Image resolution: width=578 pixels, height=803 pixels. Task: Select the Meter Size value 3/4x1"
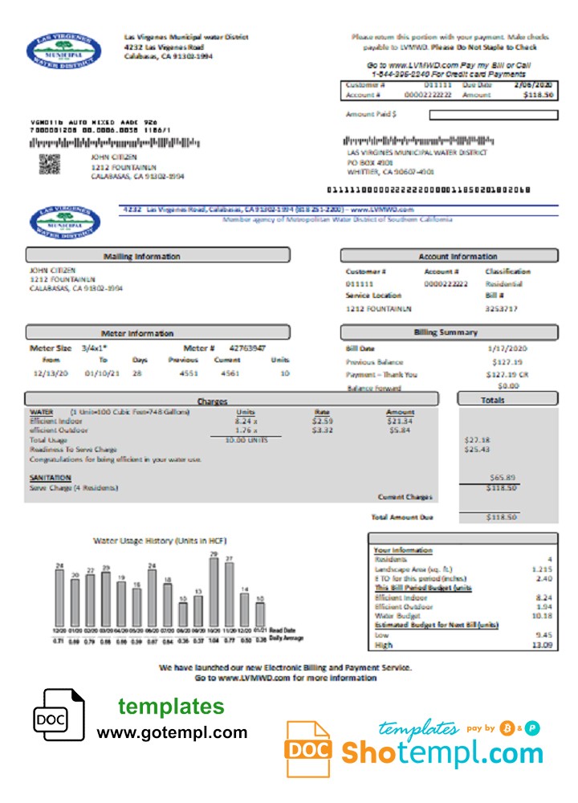(94, 349)
